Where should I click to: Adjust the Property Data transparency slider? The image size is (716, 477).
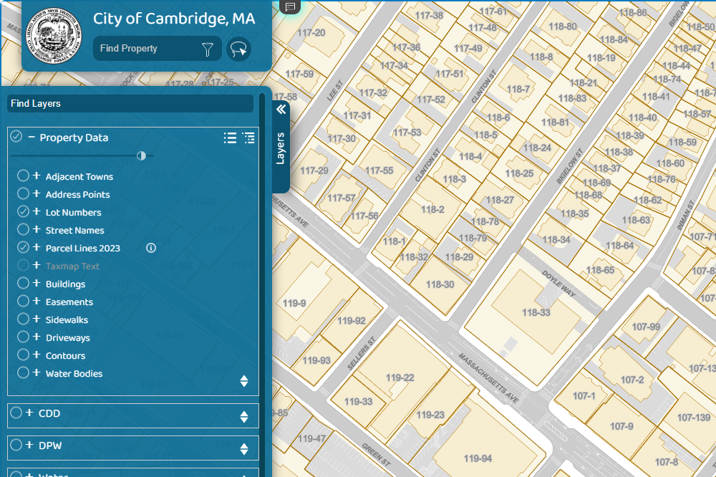142,155
